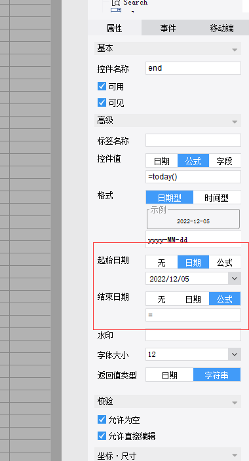Choose 时间型 format

[x=217, y=198]
